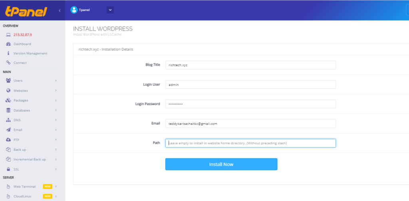Click the Packages cubes icon
Image resolution: width=409 pixels, height=201 pixels.
click(8, 100)
